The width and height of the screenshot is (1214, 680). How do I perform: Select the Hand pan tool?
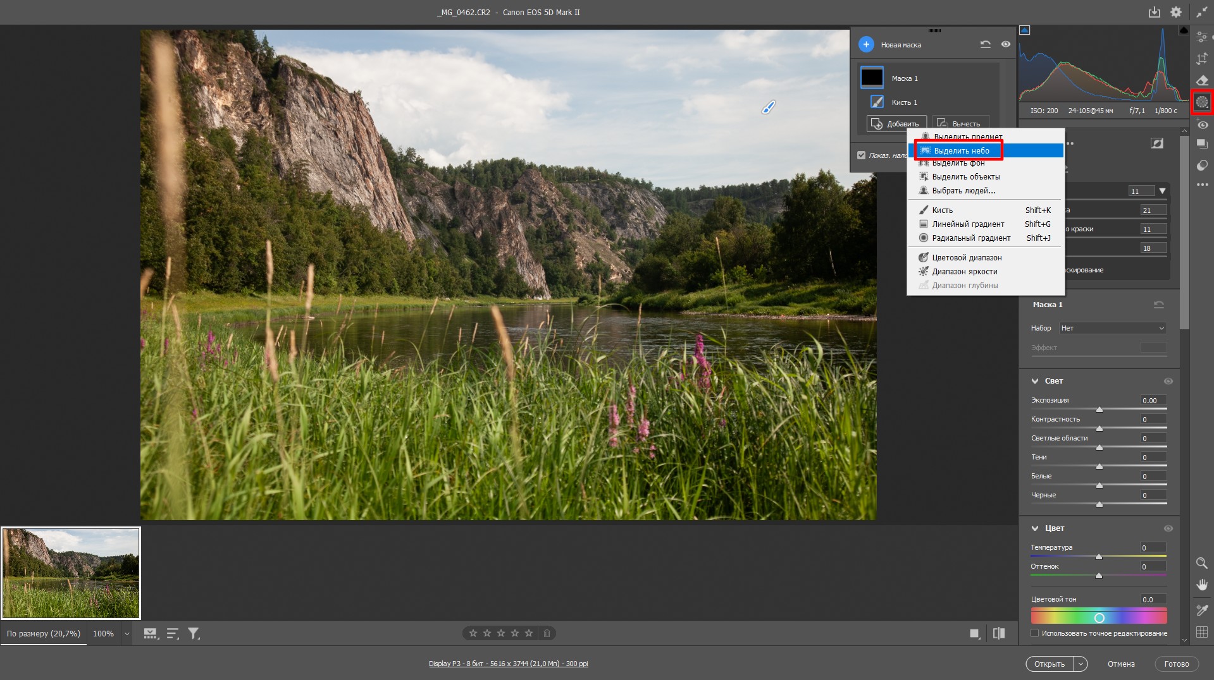pyautogui.click(x=1202, y=585)
